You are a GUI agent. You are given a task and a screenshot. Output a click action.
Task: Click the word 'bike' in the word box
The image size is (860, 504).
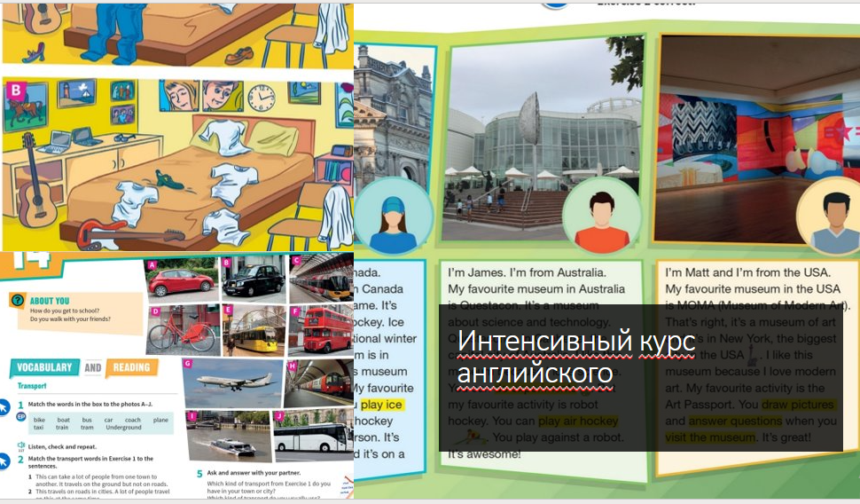tap(39, 420)
